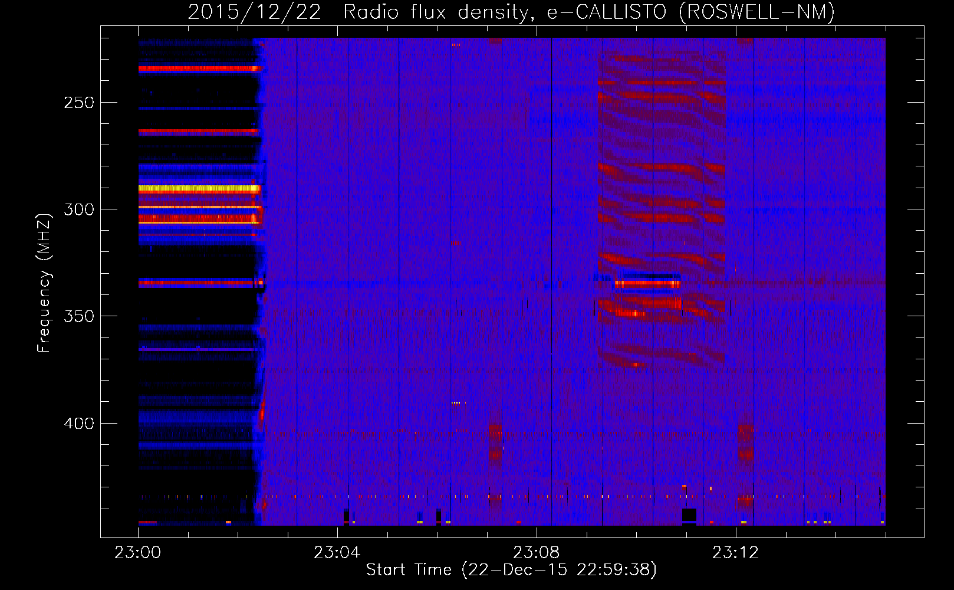Select the 300 frequency tick label

coord(79,209)
